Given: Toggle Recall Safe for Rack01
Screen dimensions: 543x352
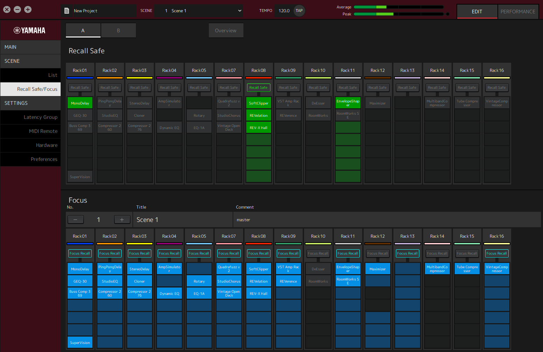Looking at the screenshot, I should [80, 87].
